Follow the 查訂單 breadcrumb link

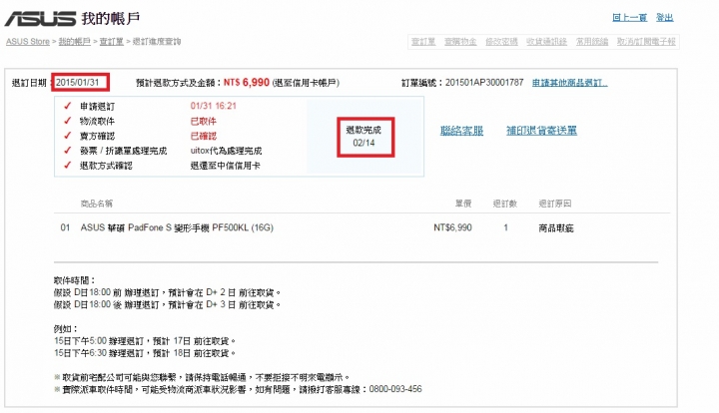pyautogui.click(x=112, y=42)
